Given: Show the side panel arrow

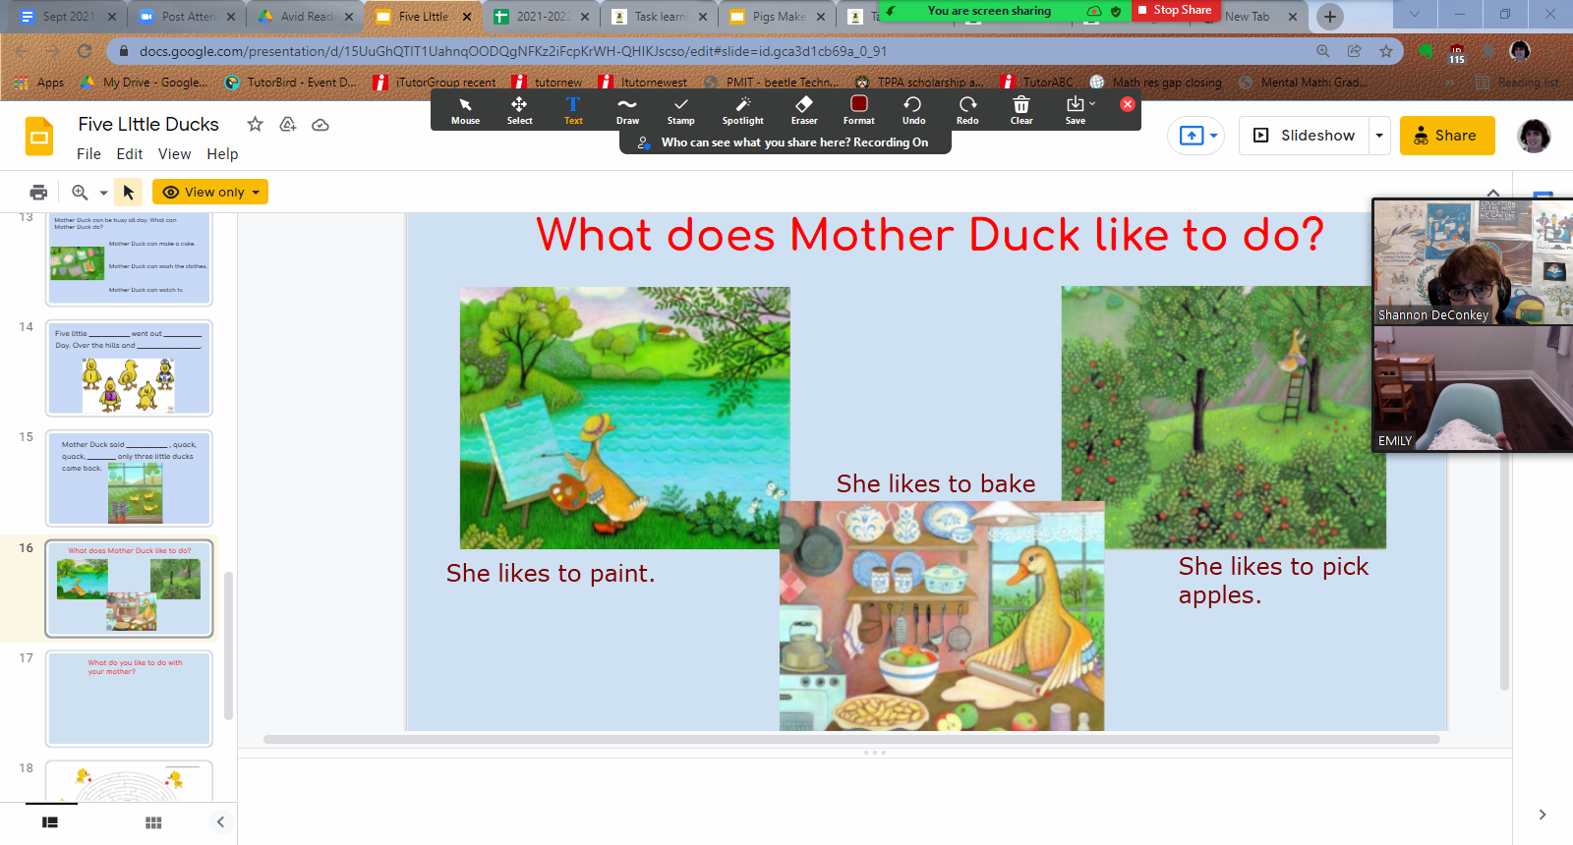Looking at the screenshot, I should pyautogui.click(x=1542, y=815).
